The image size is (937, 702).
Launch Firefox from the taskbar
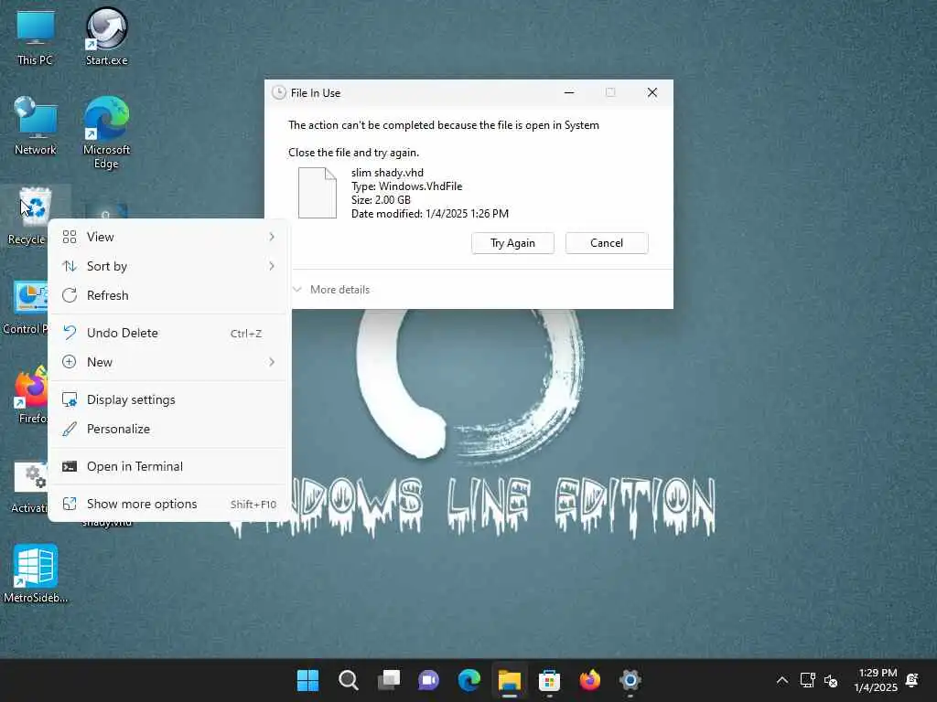click(590, 680)
